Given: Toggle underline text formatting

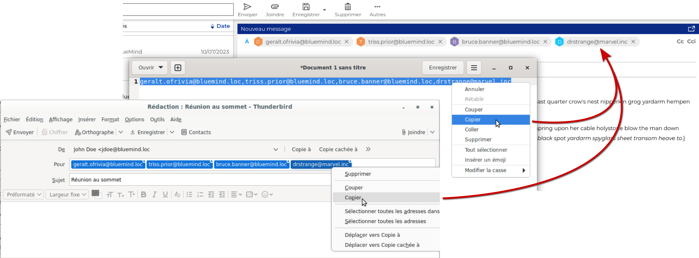Looking at the screenshot, I should [165, 195].
